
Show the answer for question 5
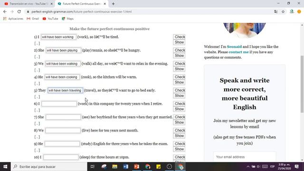[179, 96]
